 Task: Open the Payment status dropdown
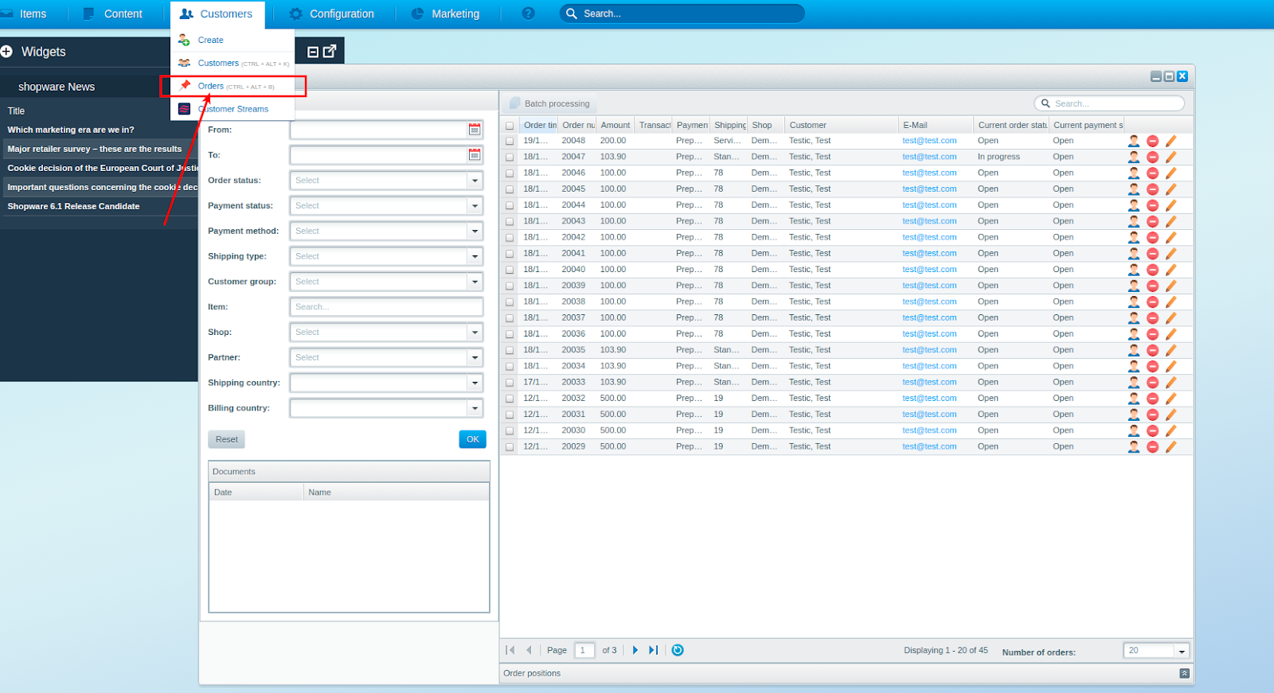[475, 206]
